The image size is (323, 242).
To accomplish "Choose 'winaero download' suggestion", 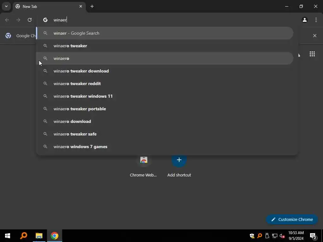I will (x=165, y=121).
